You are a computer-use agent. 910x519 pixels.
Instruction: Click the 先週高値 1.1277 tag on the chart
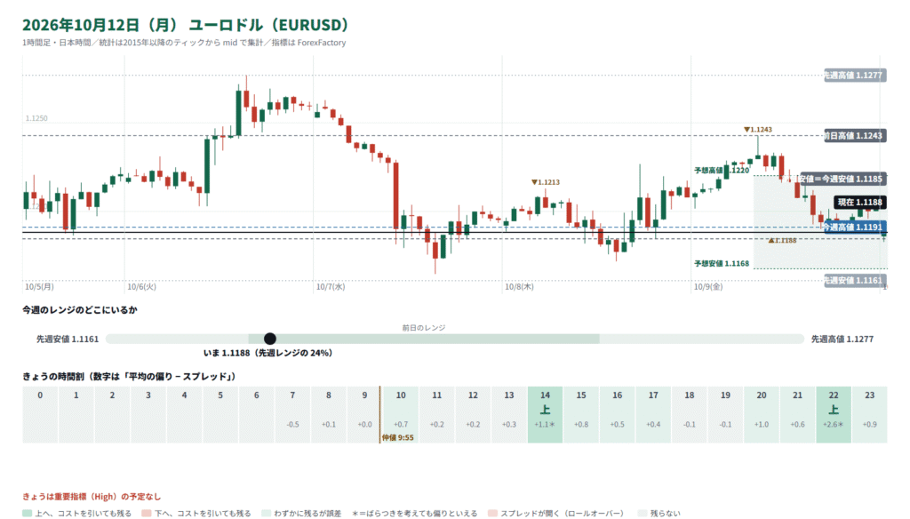click(x=855, y=75)
